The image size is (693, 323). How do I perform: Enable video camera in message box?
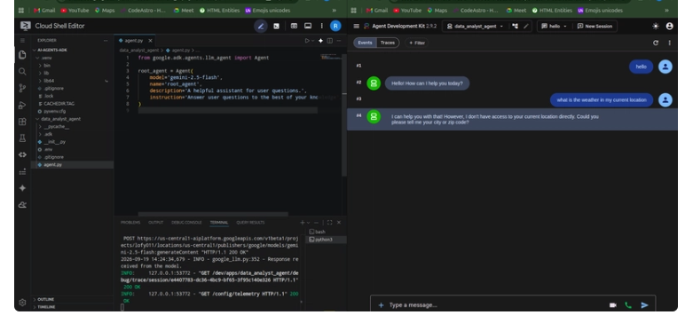pos(612,305)
